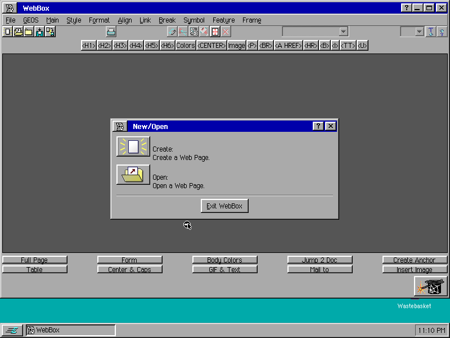
Task: Click the New/Open dialog system menu icon
Action: [120, 126]
